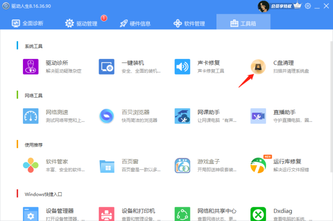Open the 软件管家 colorful icon

pos(30,165)
